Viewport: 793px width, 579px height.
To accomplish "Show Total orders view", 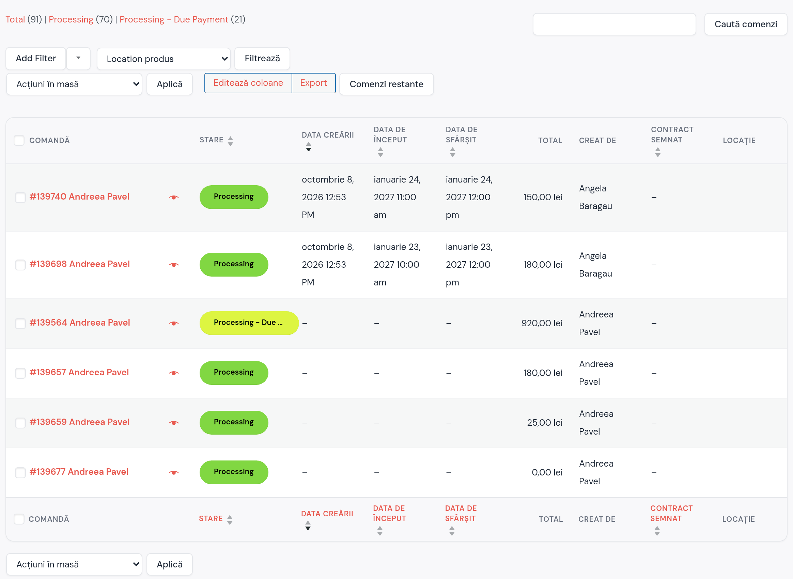I will [x=15, y=19].
